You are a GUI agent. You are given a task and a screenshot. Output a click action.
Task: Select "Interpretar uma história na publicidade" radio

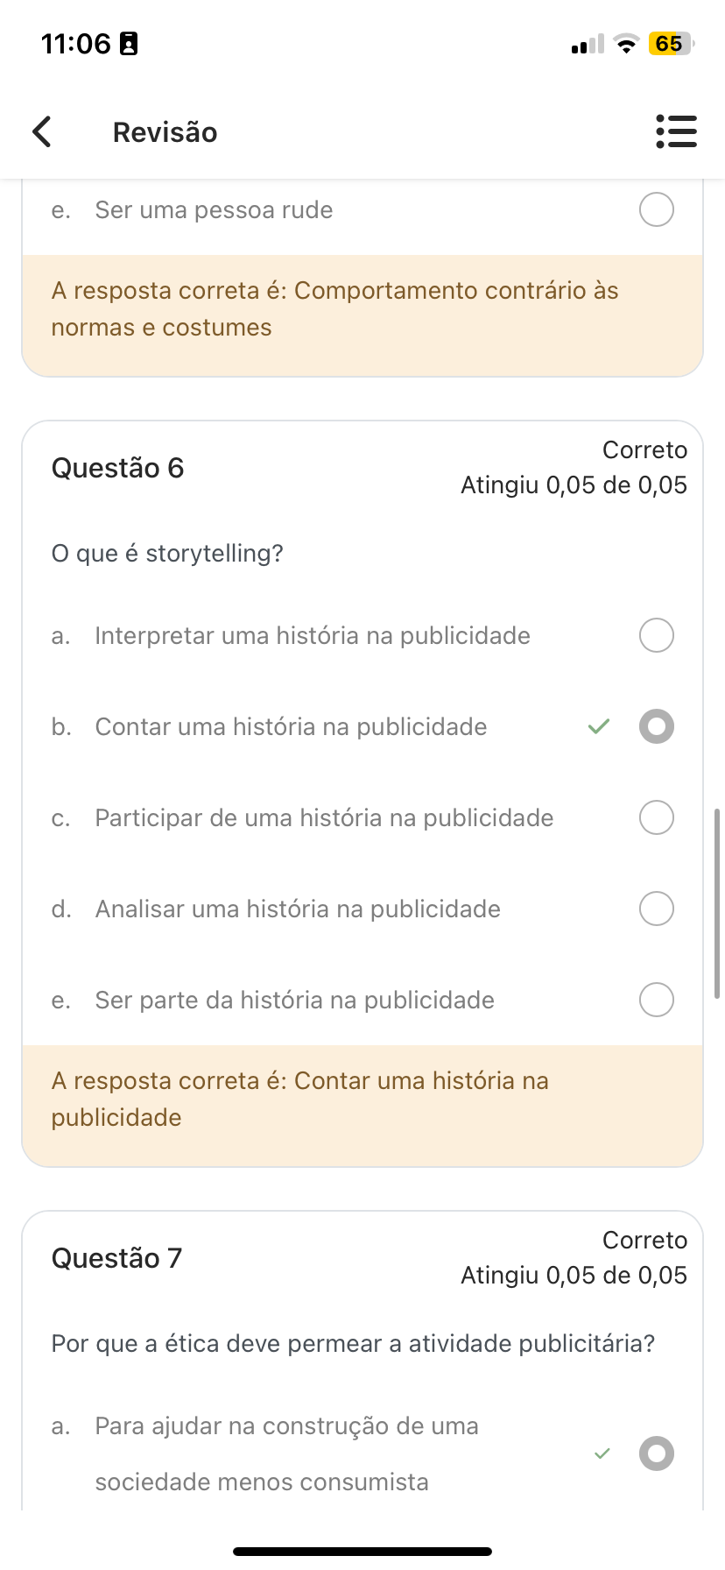coord(657,635)
